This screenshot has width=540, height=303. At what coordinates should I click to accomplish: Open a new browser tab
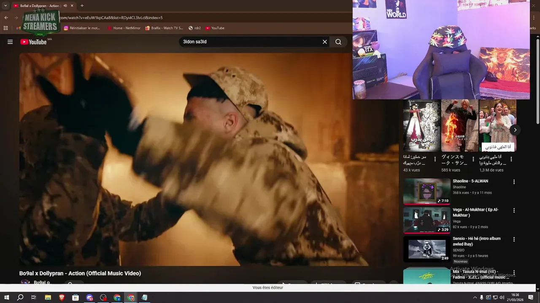pyautogui.click(x=82, y=6)
